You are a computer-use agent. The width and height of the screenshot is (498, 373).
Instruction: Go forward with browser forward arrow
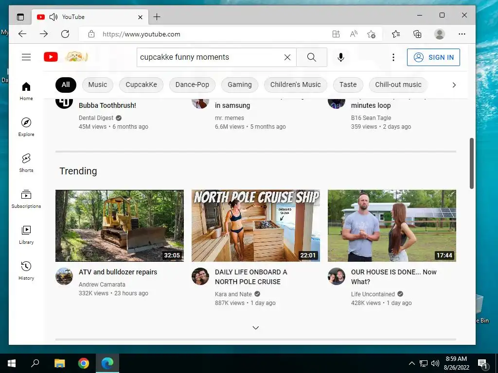pyautogui.click(x=44, y=34)
